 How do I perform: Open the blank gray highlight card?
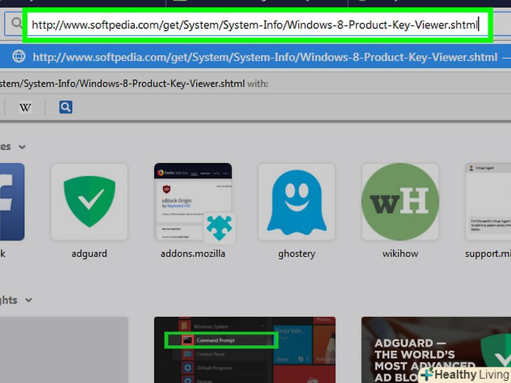point(64,350)
